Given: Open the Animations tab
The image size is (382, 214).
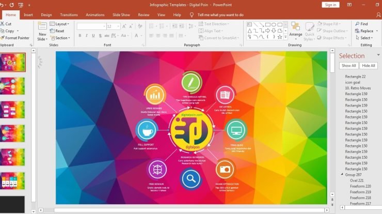Looking at the screenshot, I should click(95, 15).
